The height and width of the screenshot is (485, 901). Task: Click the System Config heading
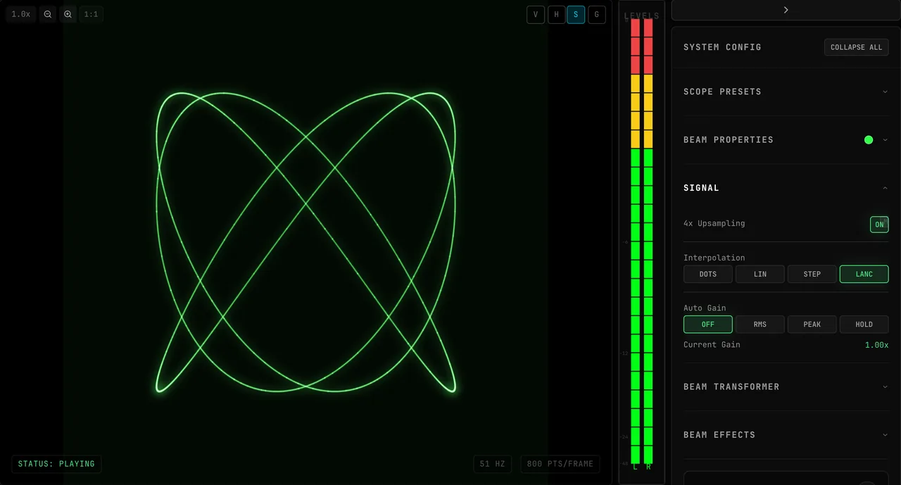click(x=722, y=47)
